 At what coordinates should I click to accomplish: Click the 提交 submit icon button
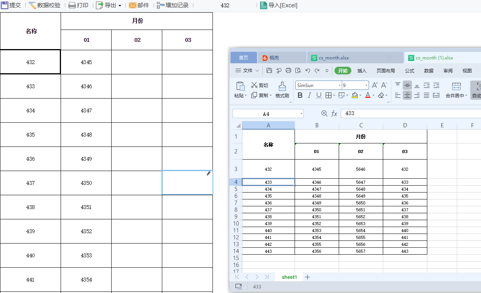point(11,5)
